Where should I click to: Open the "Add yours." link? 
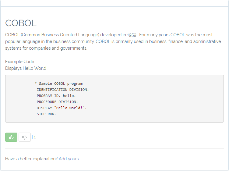click(69, 159)
